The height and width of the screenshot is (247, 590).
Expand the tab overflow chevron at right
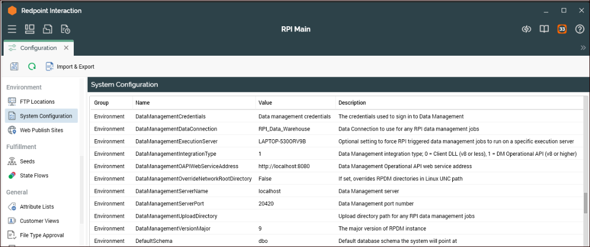(583, 48)
